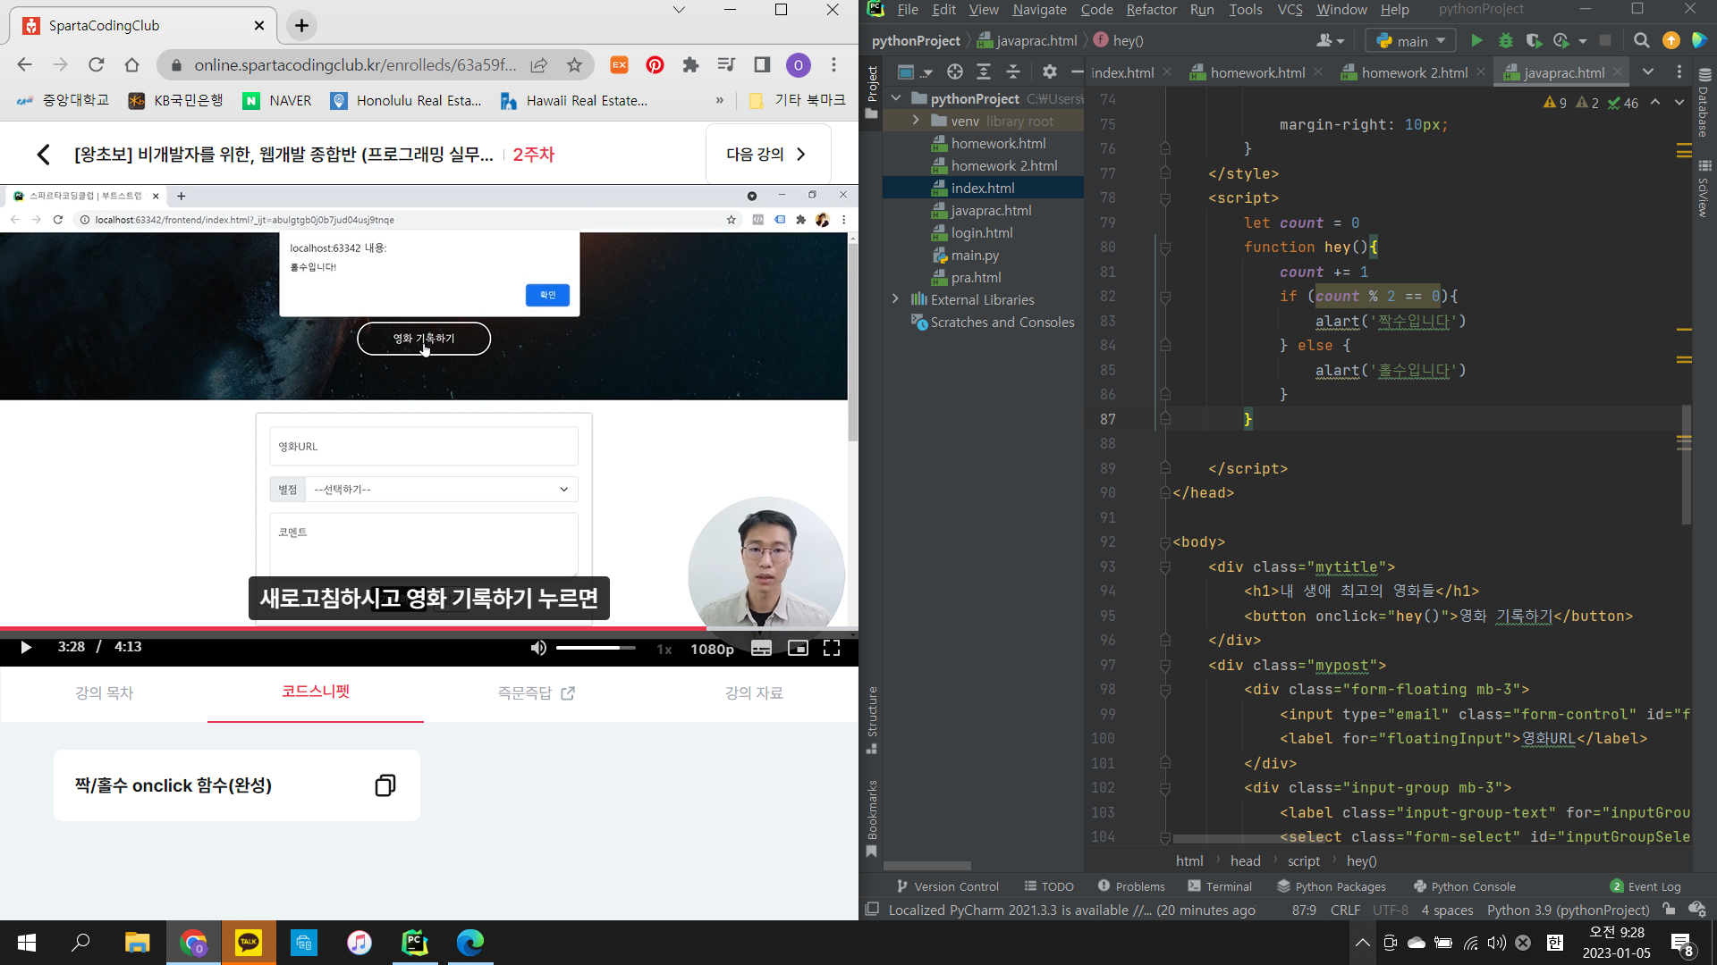This screenshot has width=1717, height=965.
Task: Open PyCharm Refactor menu
Action: [x=1151, y=10]
